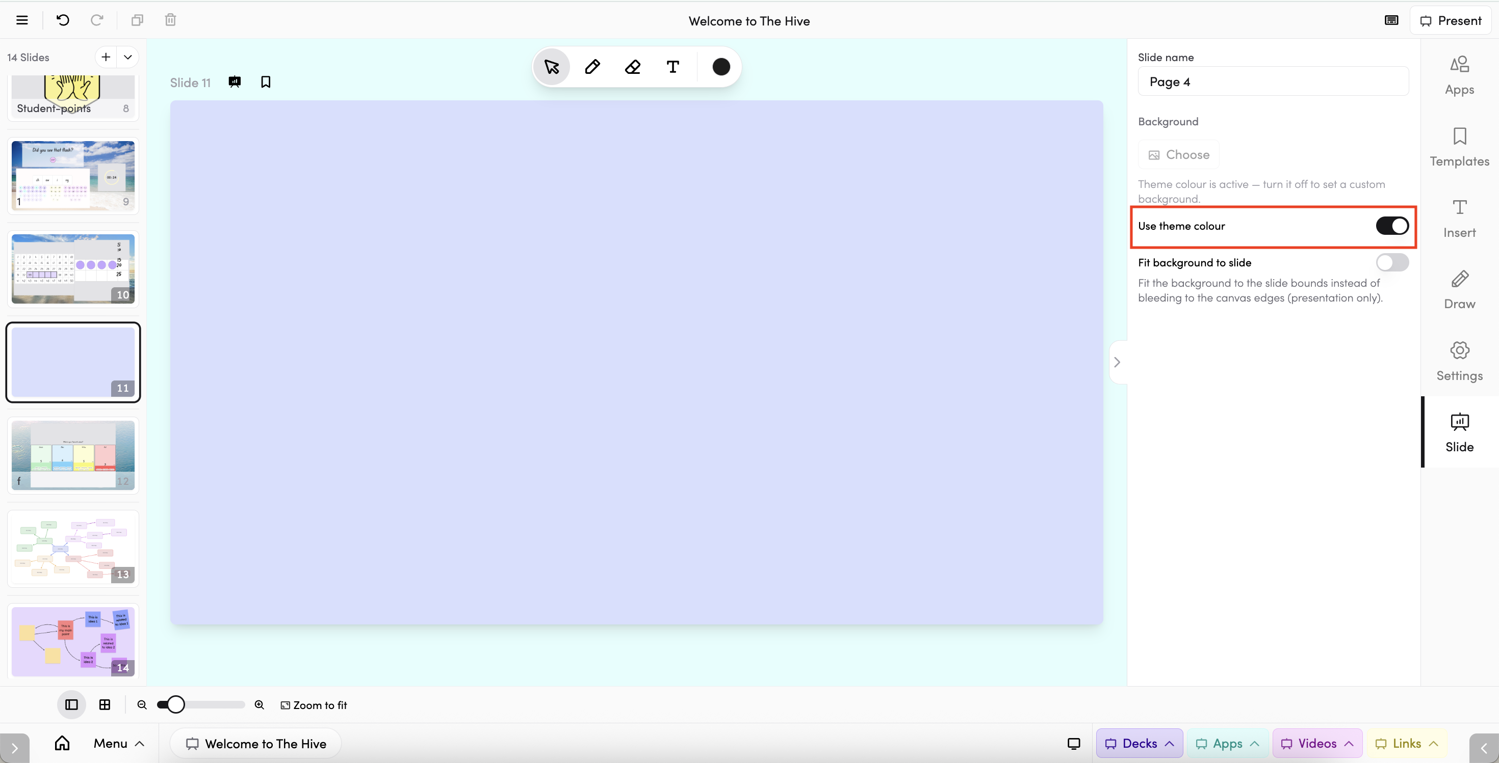Select the eraser tool
Viewport: 1499px width, 763px height.
click(x=633, y=67)
